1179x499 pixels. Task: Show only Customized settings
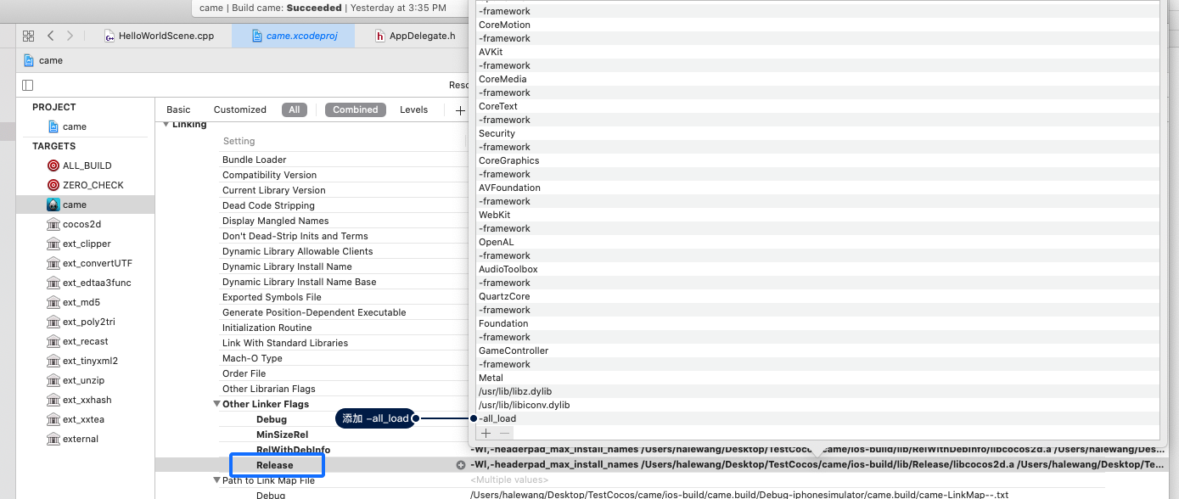pyautogui.click(x=239, y=109)
